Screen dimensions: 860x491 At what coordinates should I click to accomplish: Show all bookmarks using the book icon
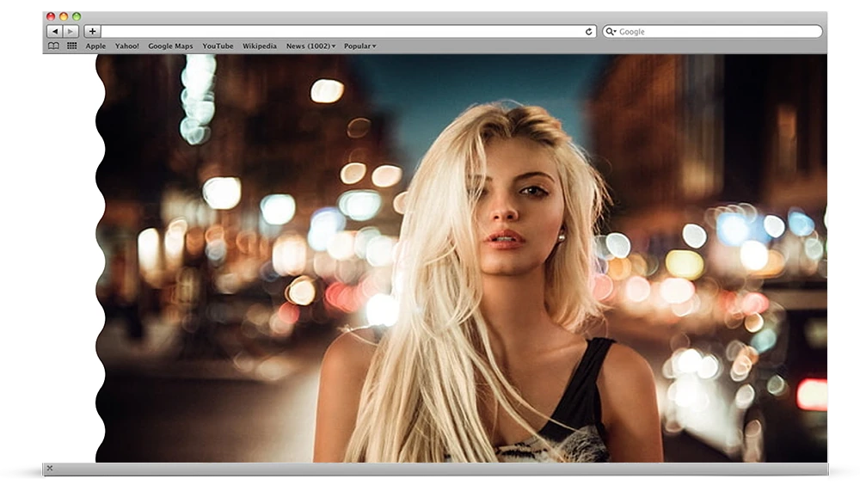click(53, 46)
